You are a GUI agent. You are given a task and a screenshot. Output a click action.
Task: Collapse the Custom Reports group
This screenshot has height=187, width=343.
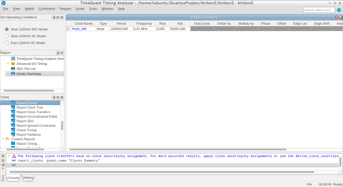pos(3,139)
